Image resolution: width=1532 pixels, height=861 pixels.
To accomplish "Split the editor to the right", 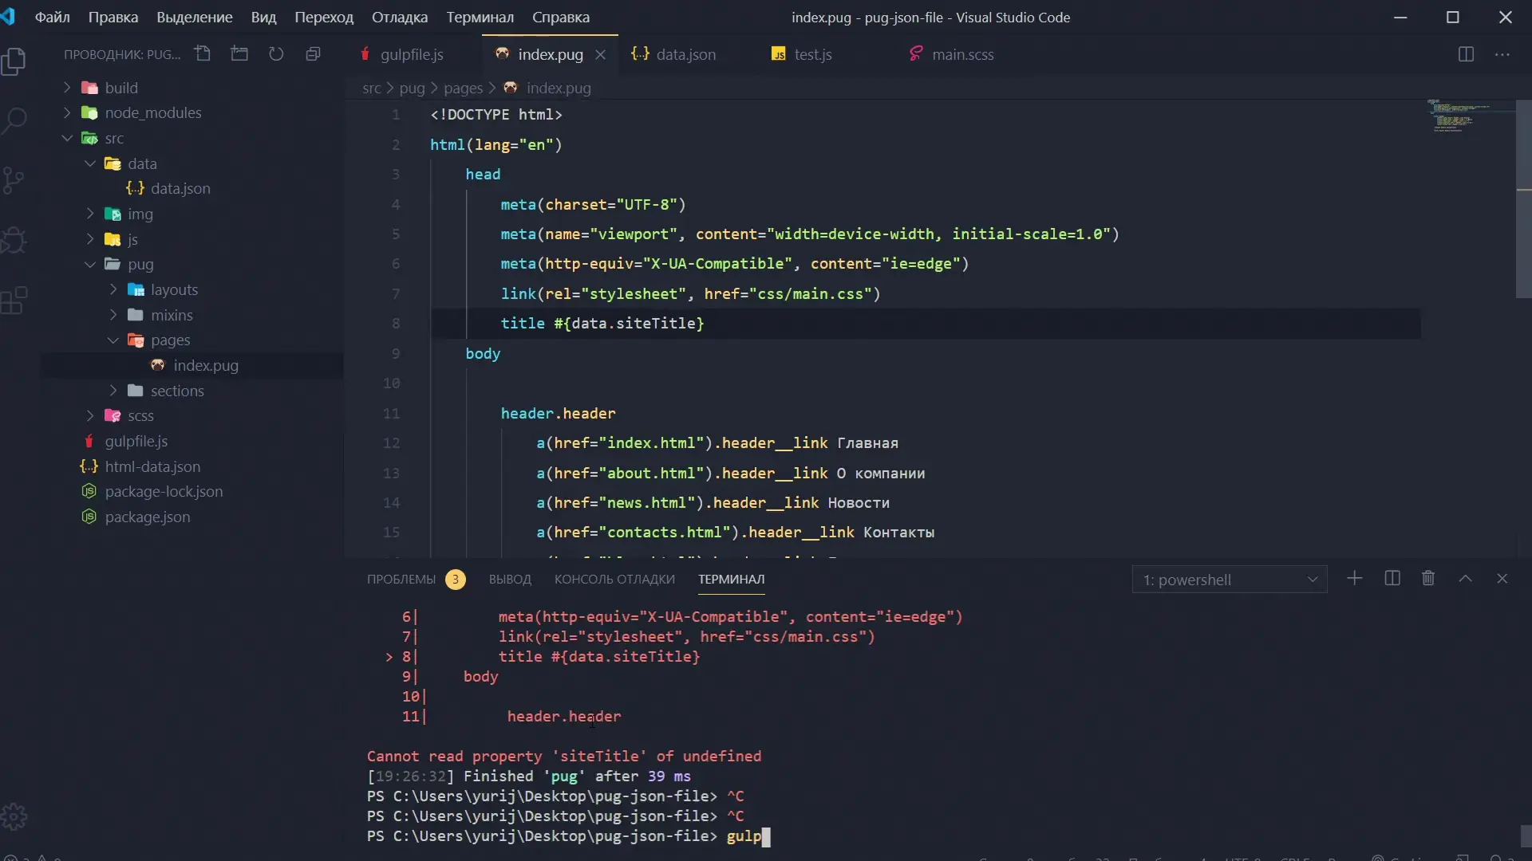I will pyautogui.click(x=1466, y=54).
